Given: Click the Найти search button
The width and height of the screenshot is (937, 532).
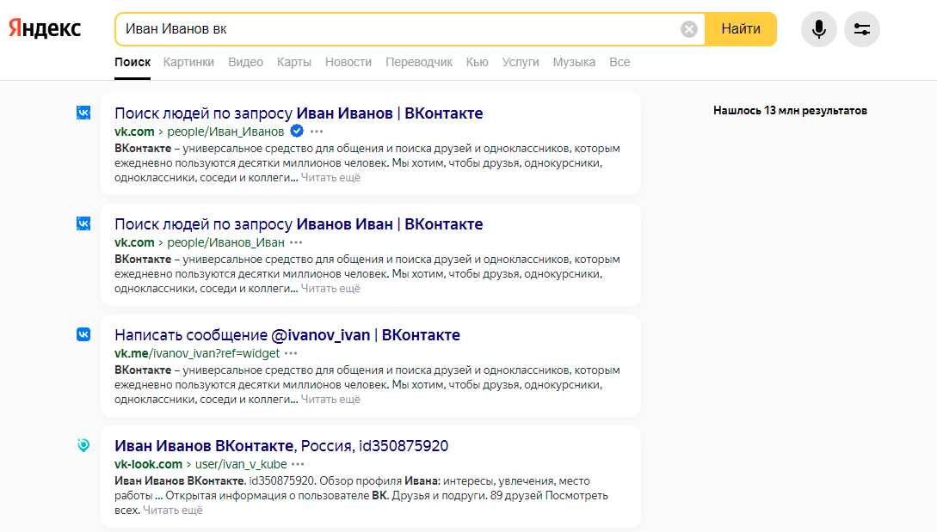Looking at the screenshot, I should 741,29.
